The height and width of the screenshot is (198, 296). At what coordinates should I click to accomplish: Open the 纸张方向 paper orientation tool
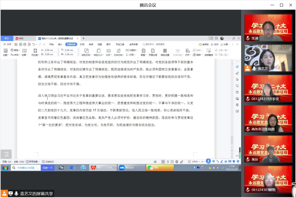(86, 52)
